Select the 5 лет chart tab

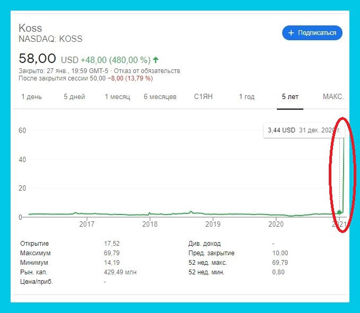point(290,97)
